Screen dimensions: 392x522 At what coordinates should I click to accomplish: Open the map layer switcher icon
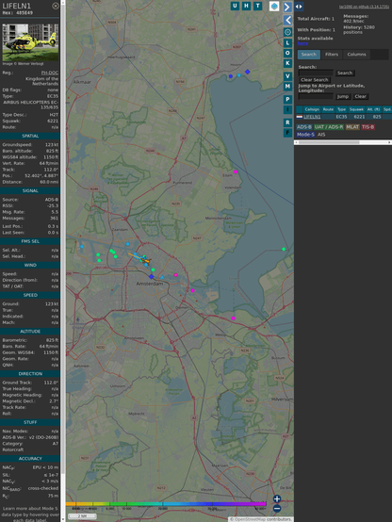(x=274, y=7)
